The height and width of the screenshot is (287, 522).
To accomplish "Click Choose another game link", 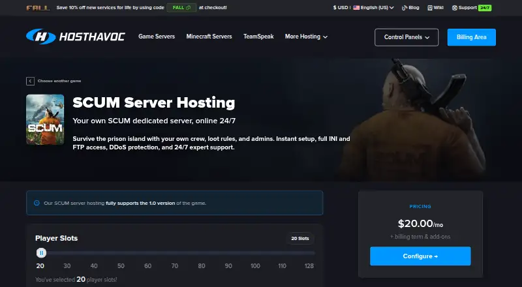I will [x=59, y=81].
